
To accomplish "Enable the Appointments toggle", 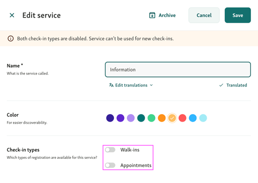I will (x=110, y=165).
